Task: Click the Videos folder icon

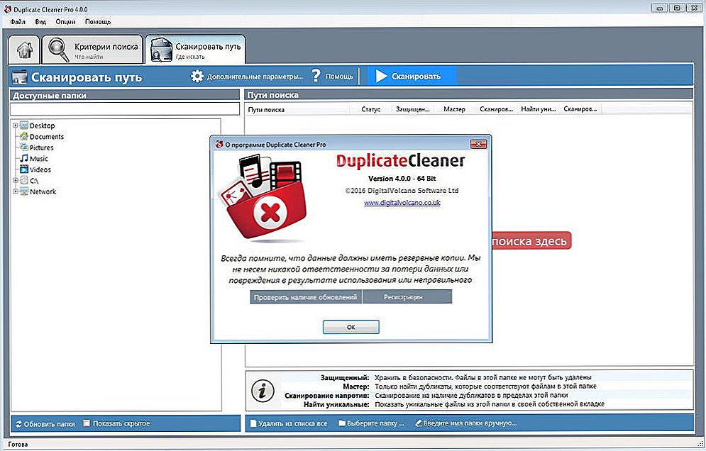Action: [24, 169]
